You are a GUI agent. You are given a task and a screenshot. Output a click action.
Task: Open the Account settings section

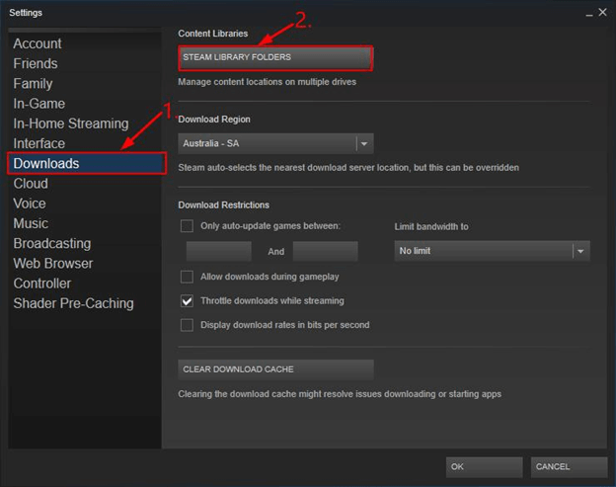pyautogui.click(x=38, y=43)
